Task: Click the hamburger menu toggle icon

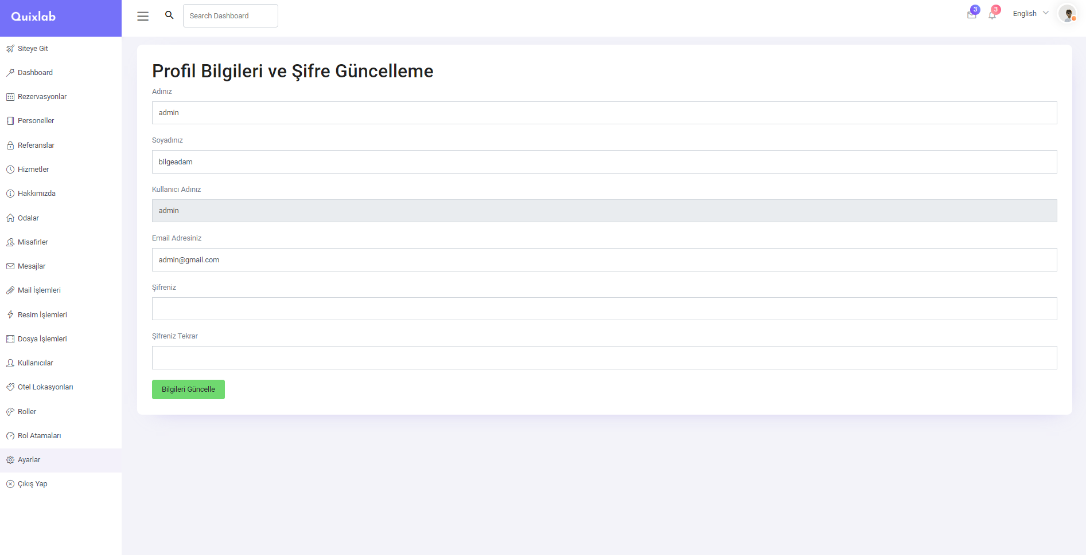Action: pyautogui.click(x=143, y=16)
